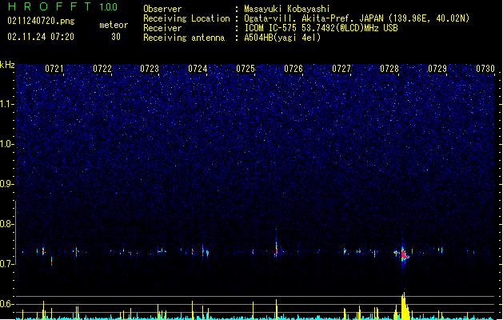Screen dimensions: 503x320
Task: Click the Receiving antenna label
Action: 184,38
